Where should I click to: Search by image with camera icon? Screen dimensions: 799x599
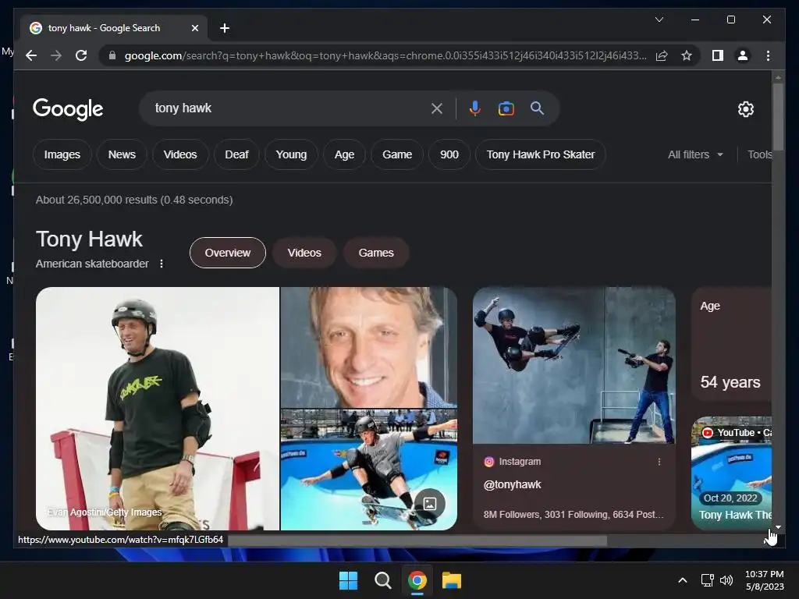506,108
